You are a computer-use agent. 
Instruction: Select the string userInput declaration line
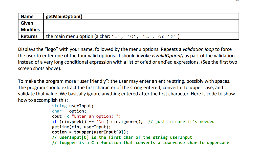coord(73,106)
